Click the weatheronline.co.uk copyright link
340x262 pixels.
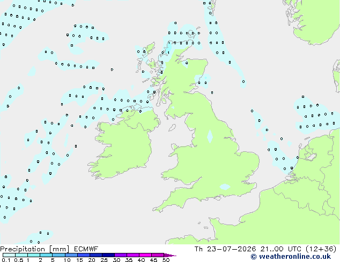click(291, 257)
